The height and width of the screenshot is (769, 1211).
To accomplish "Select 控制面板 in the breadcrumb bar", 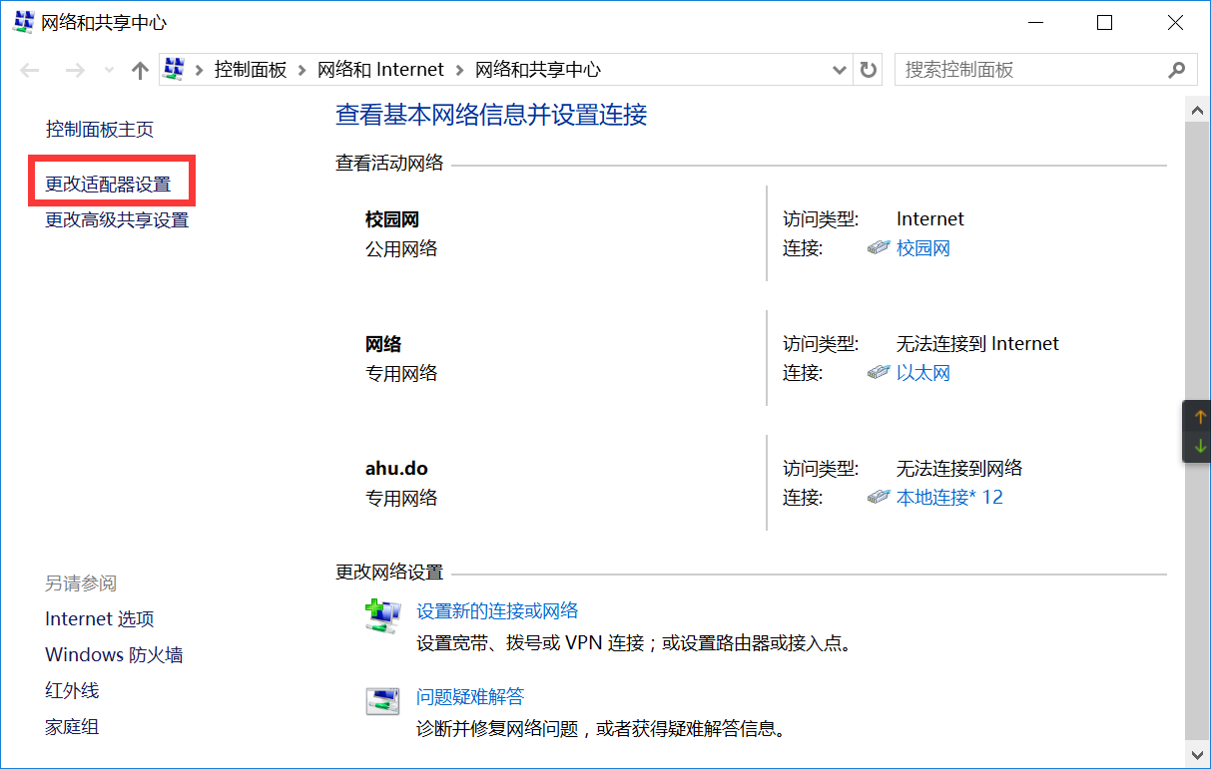I will point(252,69).
